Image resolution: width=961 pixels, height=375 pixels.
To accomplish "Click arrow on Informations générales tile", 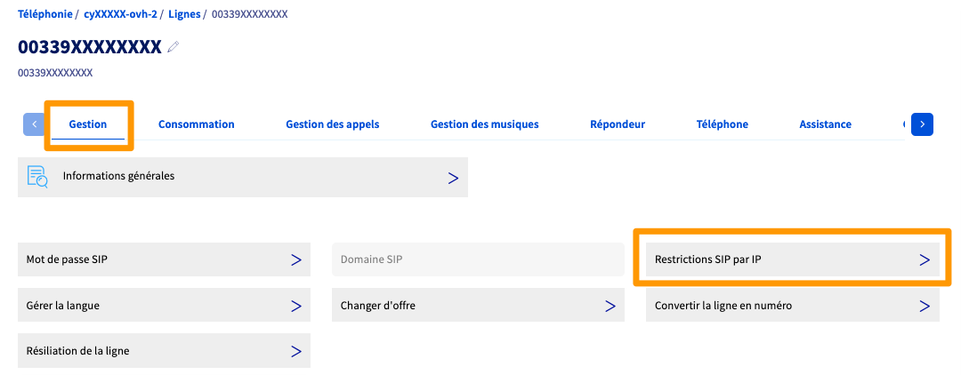I will (x=453, y=178).
